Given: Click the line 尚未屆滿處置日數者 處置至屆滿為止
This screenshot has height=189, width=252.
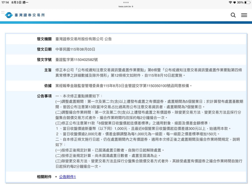Looking at the screenshot, I should click(108, 156).
